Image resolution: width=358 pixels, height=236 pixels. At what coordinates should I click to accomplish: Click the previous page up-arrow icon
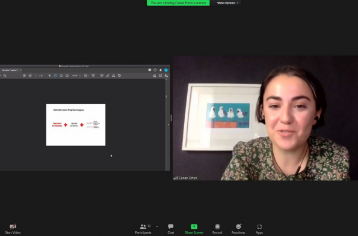click(x=24, y=76)
